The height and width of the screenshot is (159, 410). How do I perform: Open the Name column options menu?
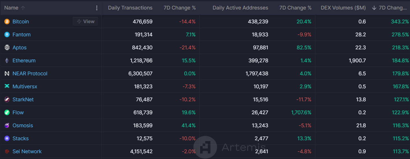97,8
